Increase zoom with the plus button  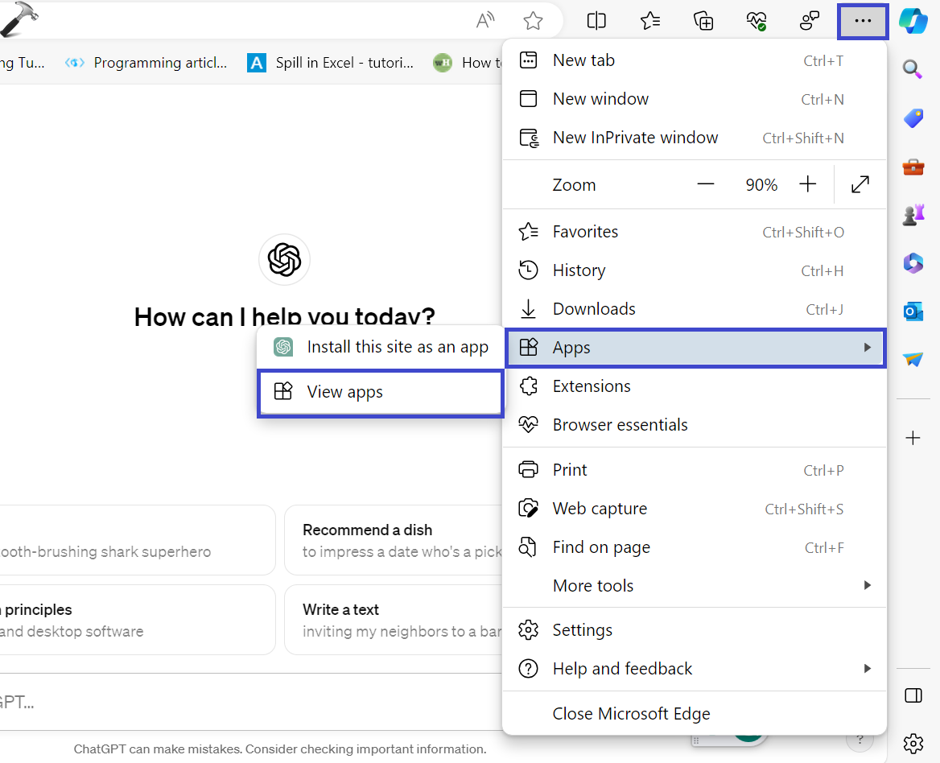coord(808,185)
